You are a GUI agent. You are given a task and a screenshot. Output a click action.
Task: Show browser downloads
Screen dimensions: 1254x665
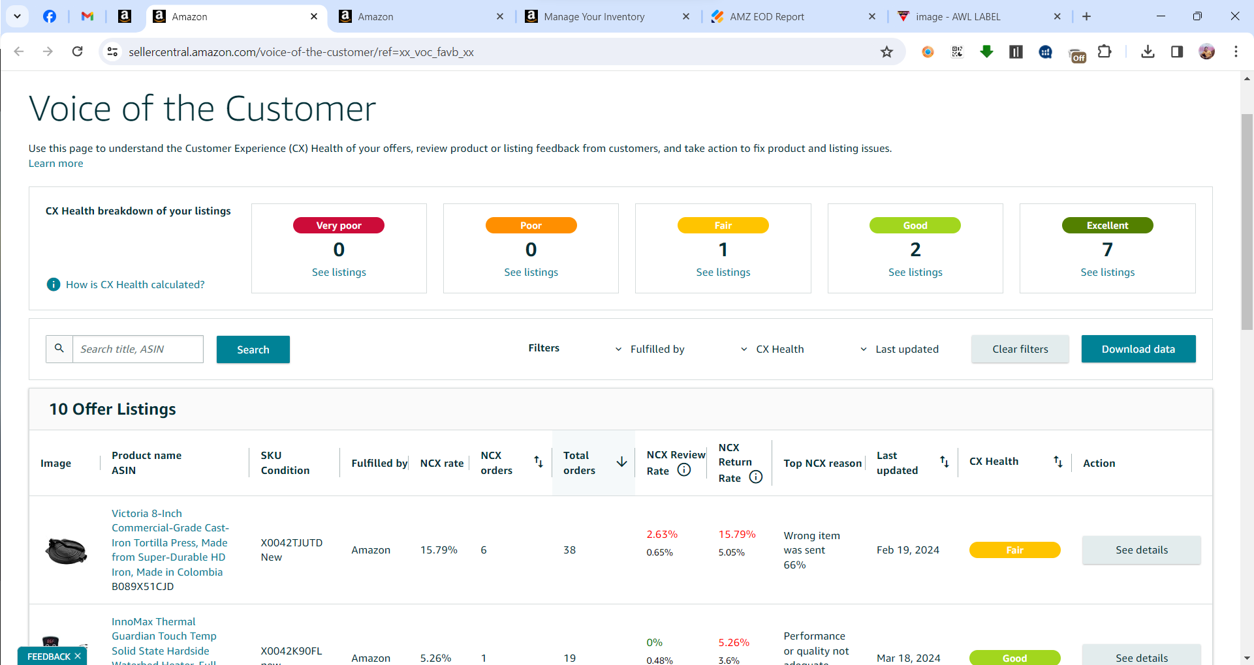tap(1148, 52)
